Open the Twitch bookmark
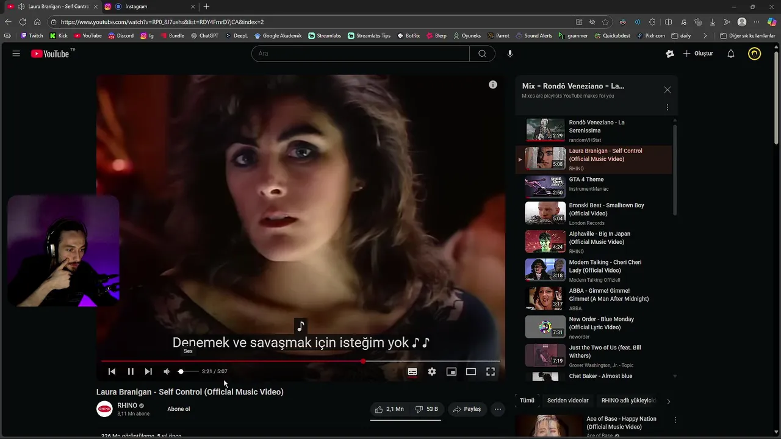 pos(32,36)
